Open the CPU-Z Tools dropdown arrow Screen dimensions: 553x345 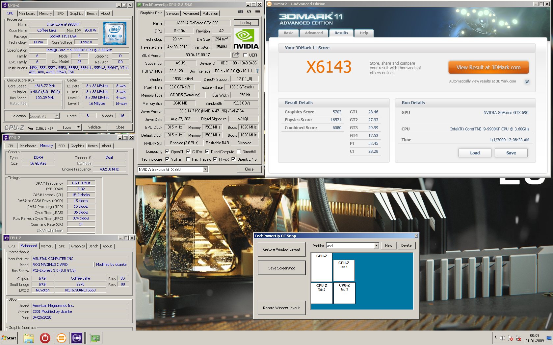78,127
